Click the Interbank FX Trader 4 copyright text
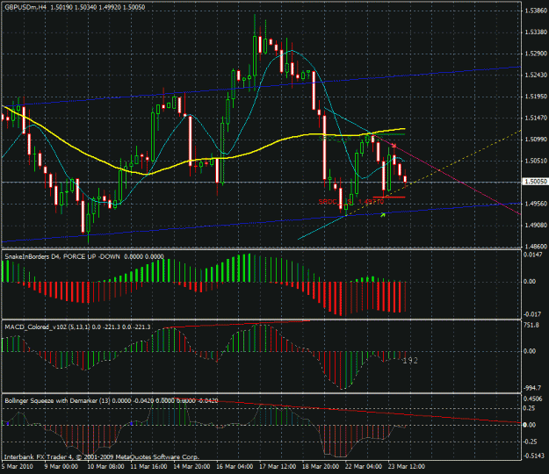The image size is (549, 474). click(102, 456)
